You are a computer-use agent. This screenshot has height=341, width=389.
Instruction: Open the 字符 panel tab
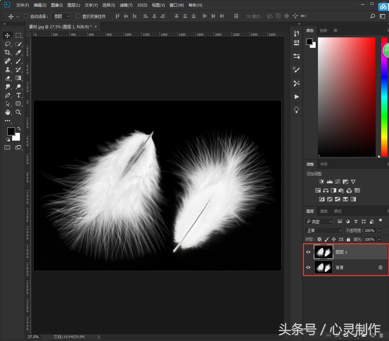(324, 164)
